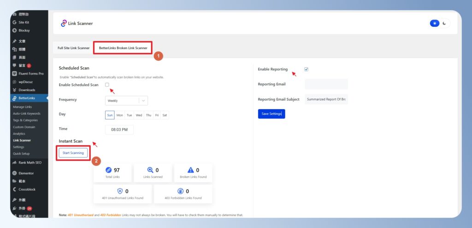Click the 97 Total Links count
Viewport: 472px width, 228px height.
[117, 170]
